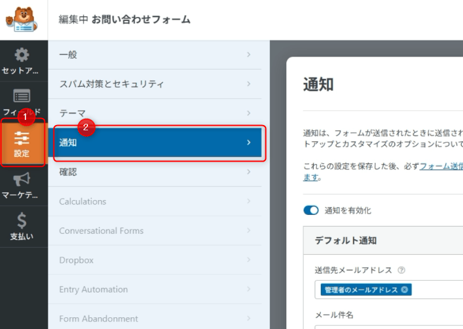Image resolution: width=463 pixels, height=329 pixels.
Task: Select the 通知 settings section
Action: point(155,143)
